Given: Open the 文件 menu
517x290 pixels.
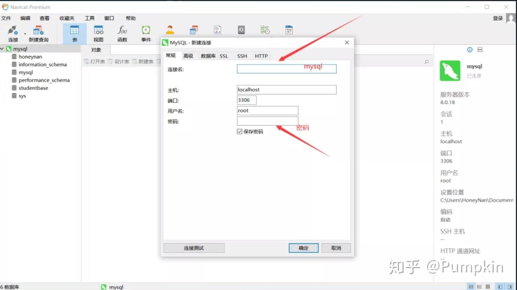Looking at the screenshot, I should point(6,18).
